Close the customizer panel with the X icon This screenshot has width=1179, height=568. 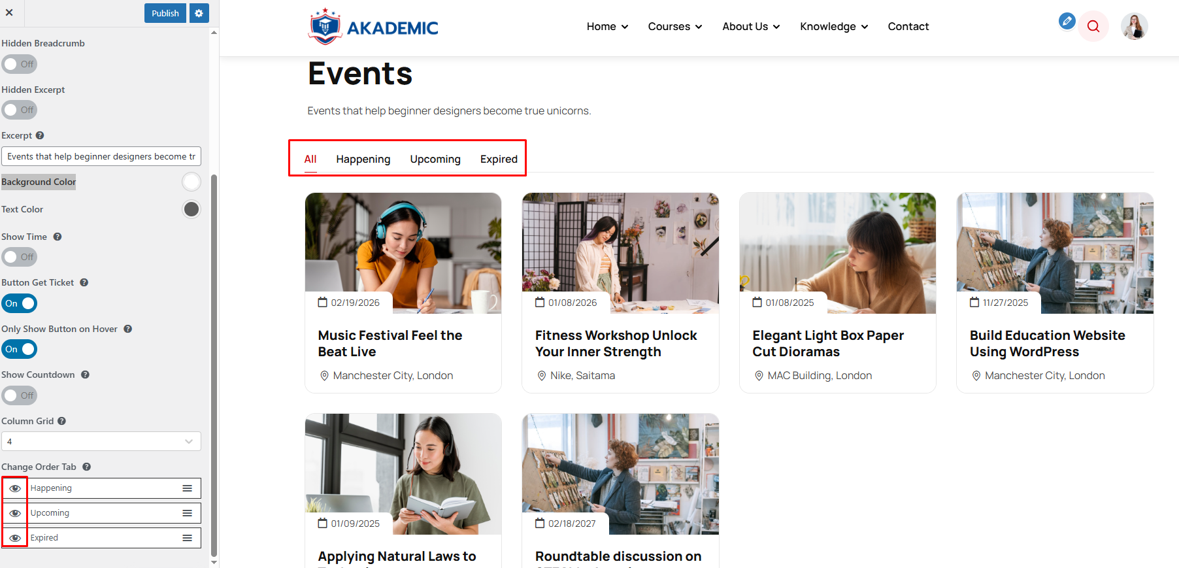point(9,12)
